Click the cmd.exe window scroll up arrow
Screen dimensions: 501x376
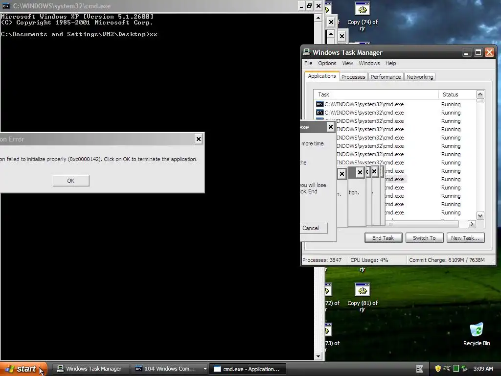click(x=318, y=18)
